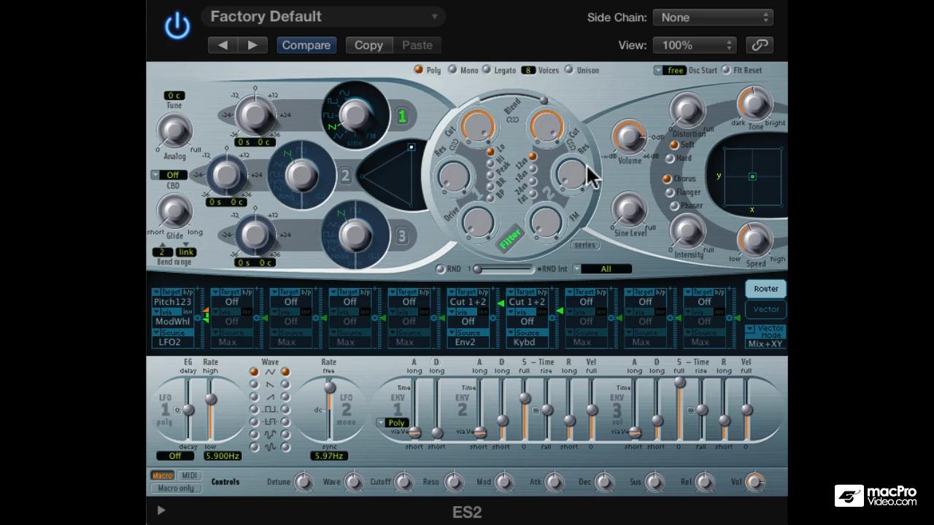
Task: Click Filter 2 Cut knob
Action: (547, 126)
